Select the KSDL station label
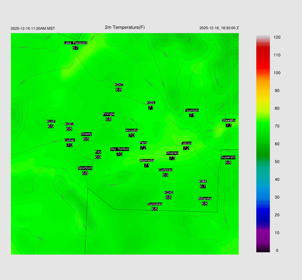302x280 pixels. 151,103
